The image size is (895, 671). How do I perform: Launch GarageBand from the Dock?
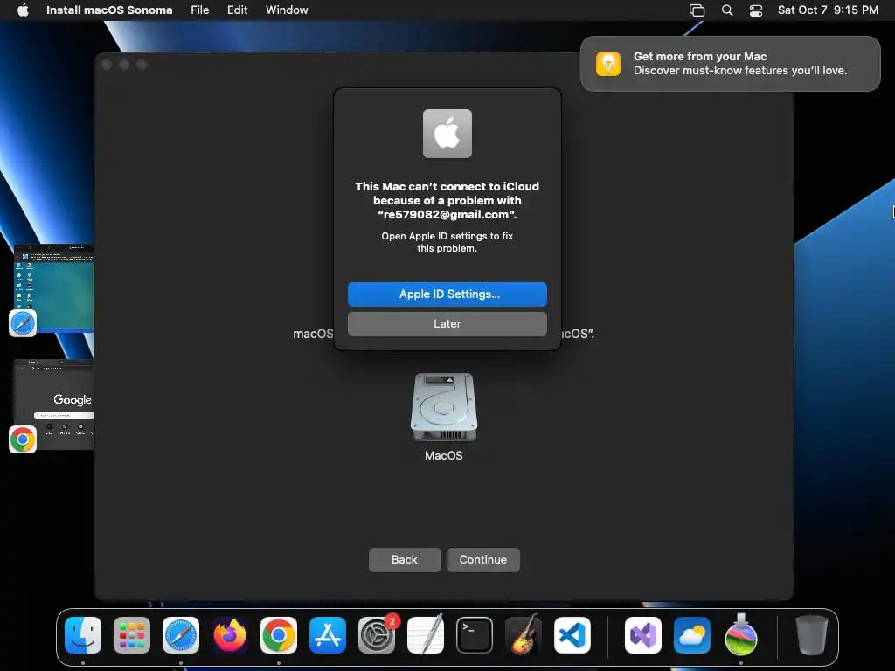pos(524,635)
